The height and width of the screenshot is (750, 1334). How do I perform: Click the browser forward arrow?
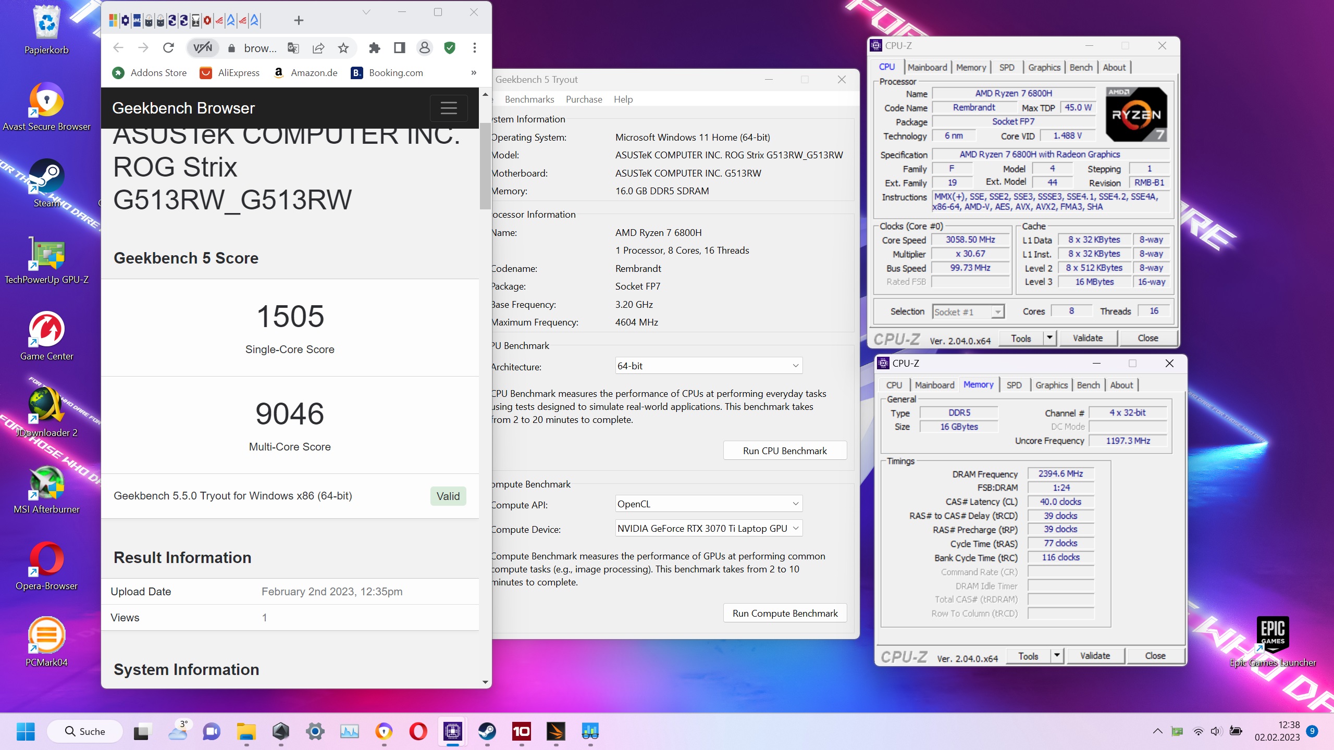(143, 48)
